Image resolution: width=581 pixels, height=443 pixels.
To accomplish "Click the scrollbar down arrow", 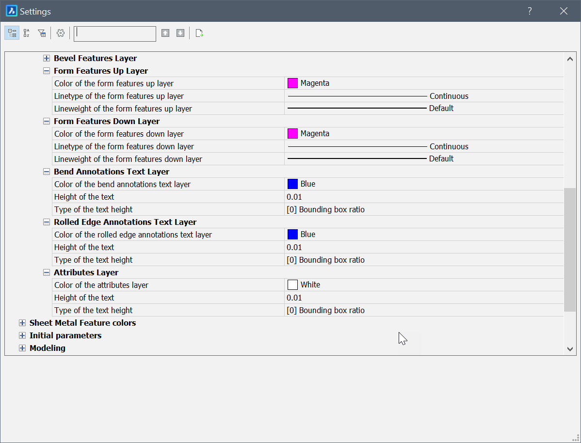I will click(x=570, y=349).
